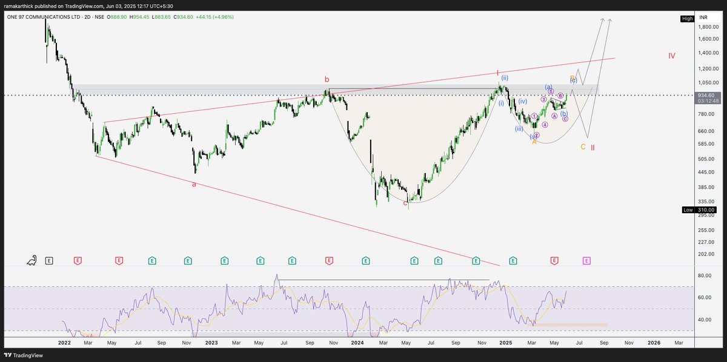Image resolution: width=727 pixels, height=362 pixels.
Task: Open green E earnings marker at January 2025
Action: coord(513,261)
